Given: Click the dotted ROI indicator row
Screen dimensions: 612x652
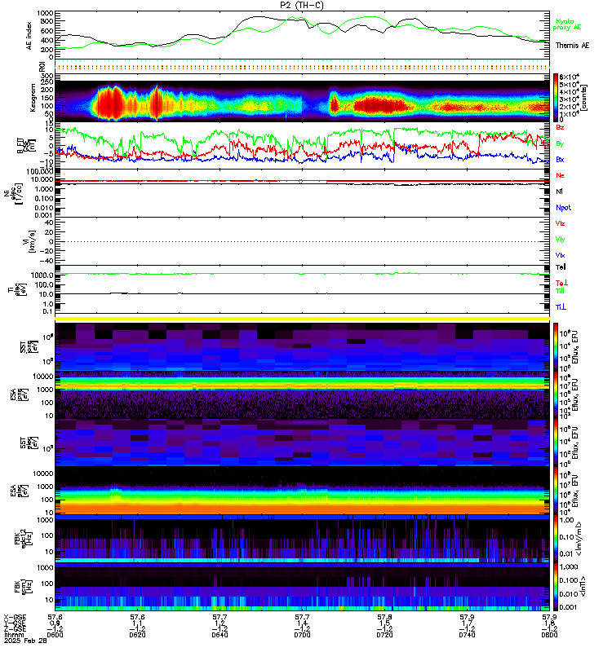Looking at the screenshot, I should point(302,67).
